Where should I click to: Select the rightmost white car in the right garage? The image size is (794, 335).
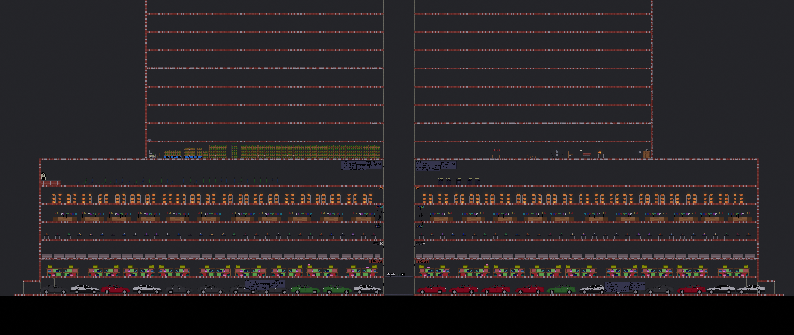point(750,290)
